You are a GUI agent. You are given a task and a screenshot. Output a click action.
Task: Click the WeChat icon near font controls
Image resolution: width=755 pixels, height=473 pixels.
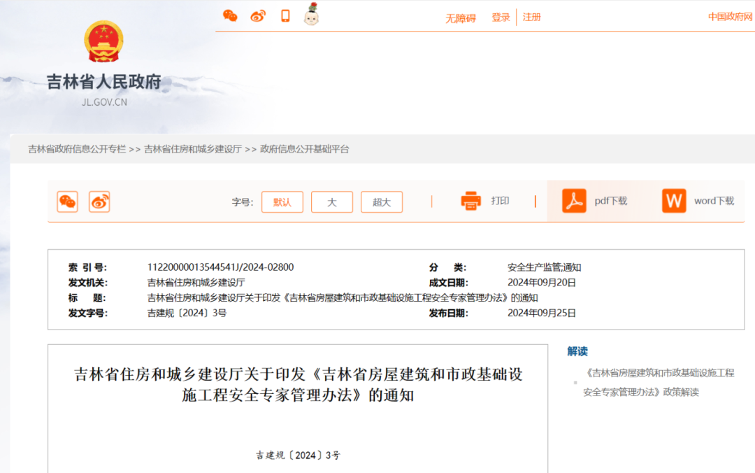(67, 201)
